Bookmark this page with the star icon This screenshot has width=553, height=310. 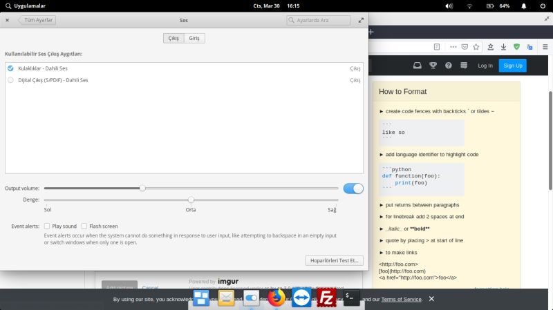point(476,47)
